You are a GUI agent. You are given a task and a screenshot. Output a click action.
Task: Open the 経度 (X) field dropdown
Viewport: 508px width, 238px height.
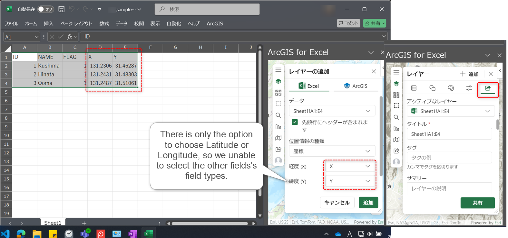[350, 166]
